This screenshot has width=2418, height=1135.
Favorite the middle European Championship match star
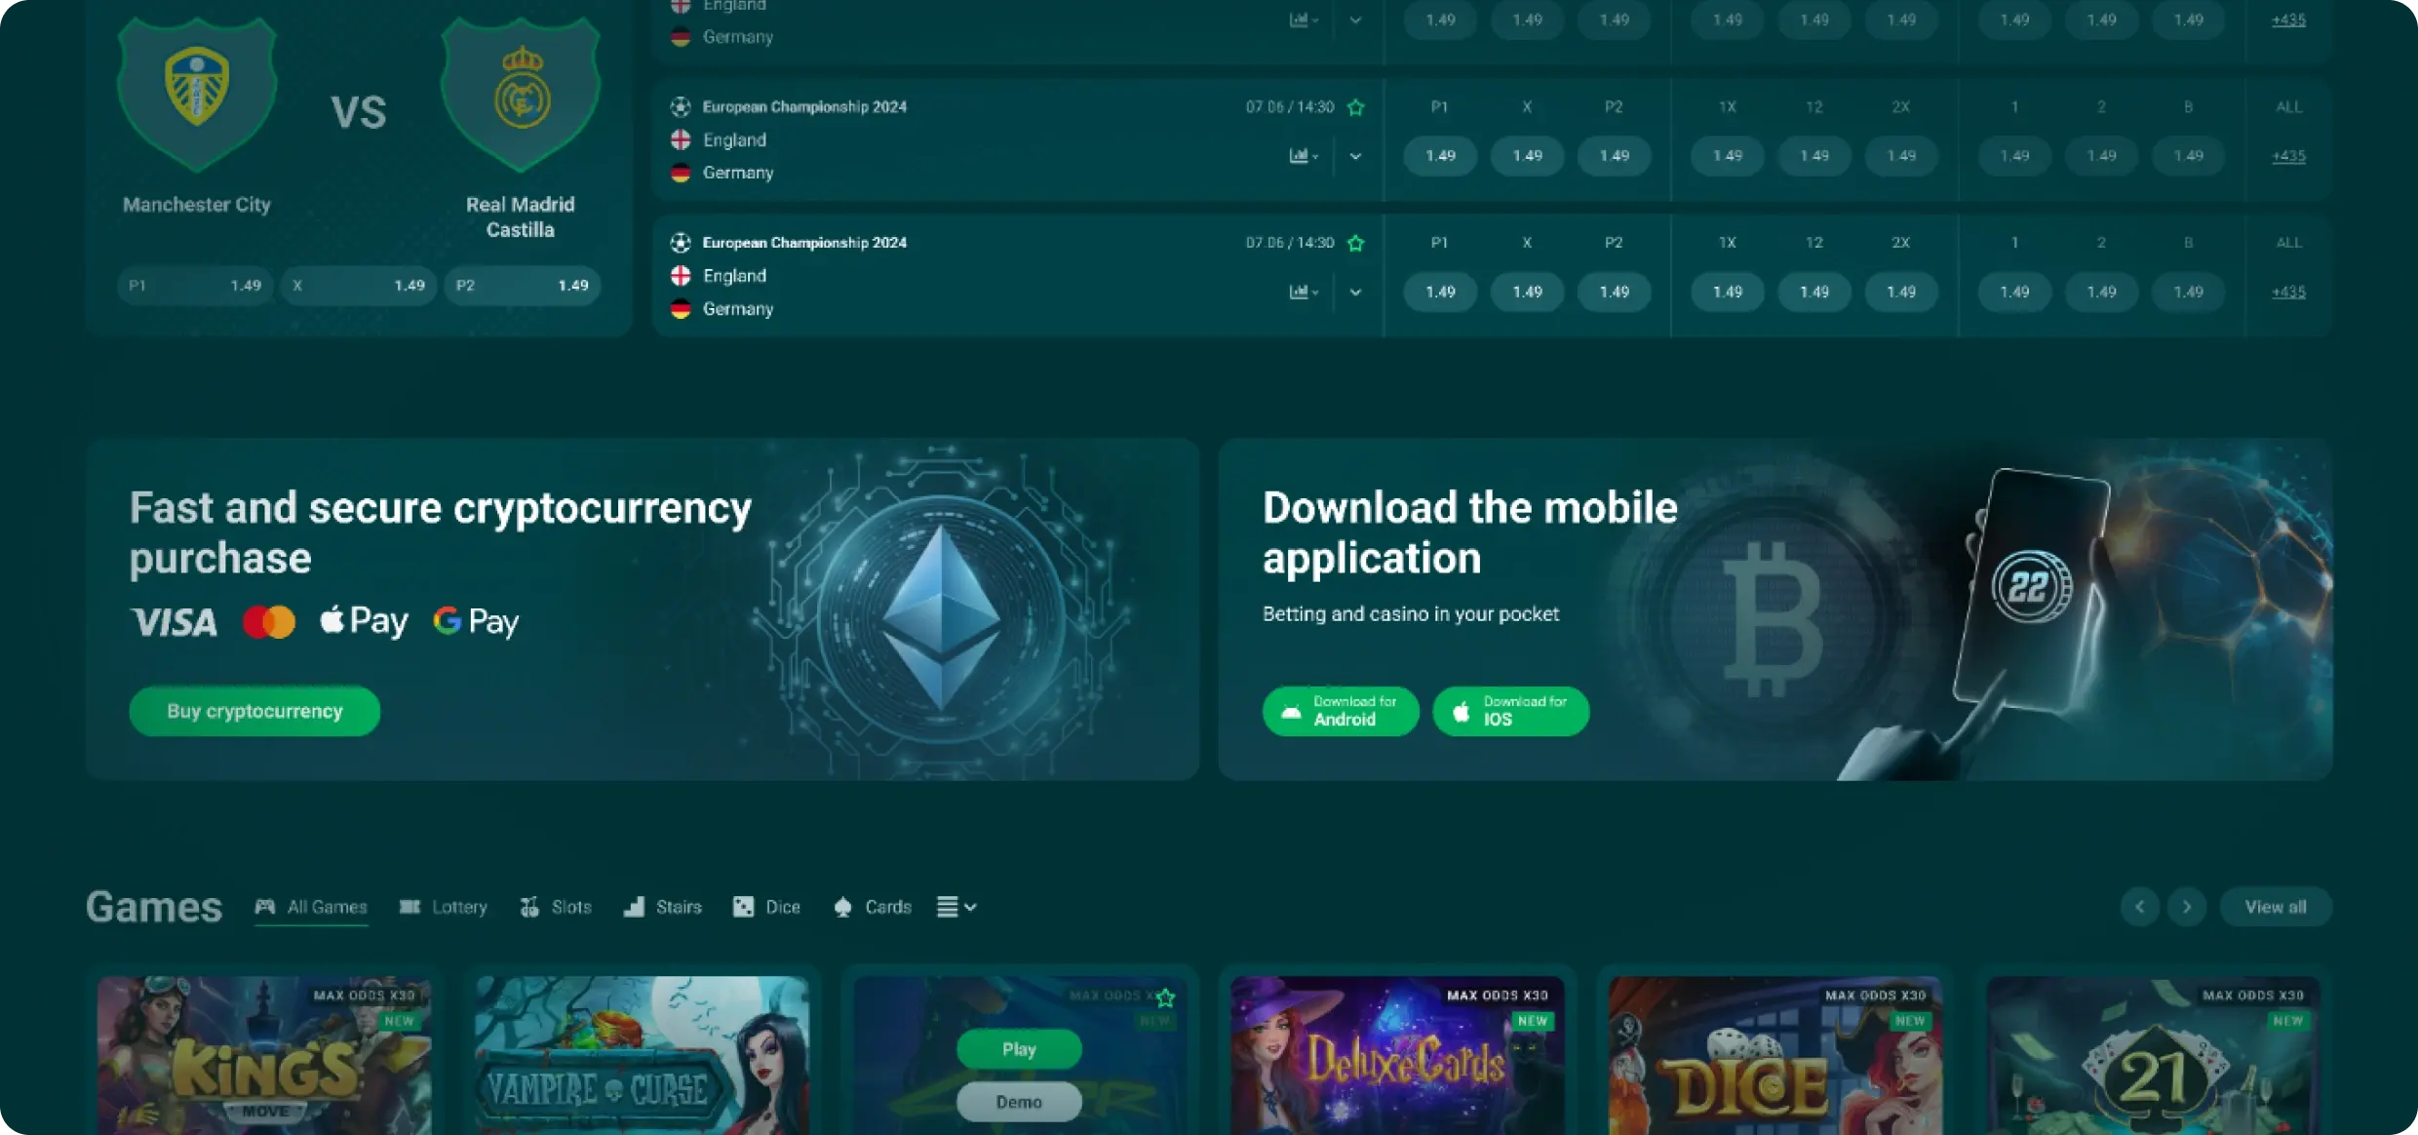[x=1356, y=107]
